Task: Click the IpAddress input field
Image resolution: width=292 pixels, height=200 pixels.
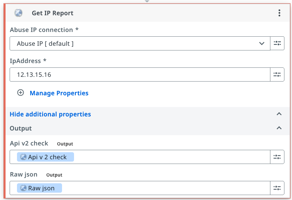Action: pos(140,74)
